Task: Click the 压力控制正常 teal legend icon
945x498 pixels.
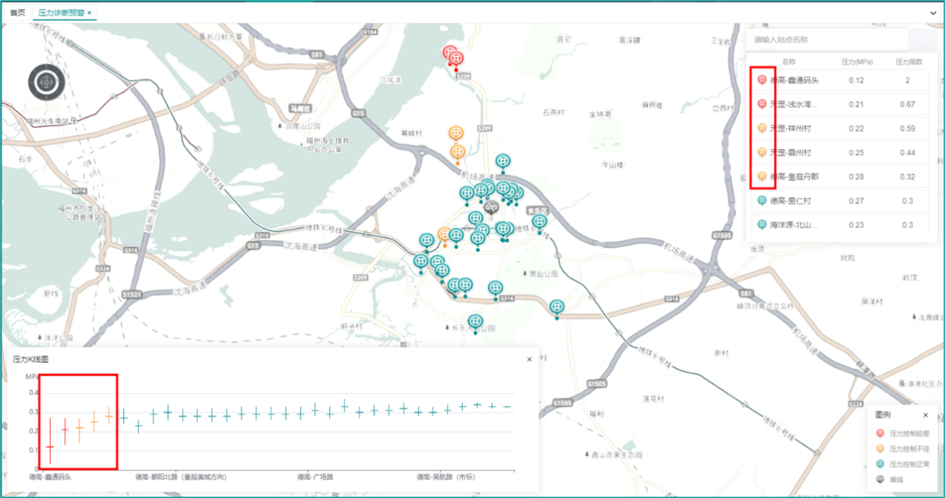Action: pos(879,464)
